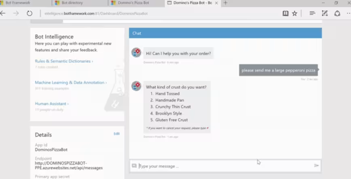Click the 'please send me a large pepperoni pizza' message
351x179 pixels.
point(278,70)
